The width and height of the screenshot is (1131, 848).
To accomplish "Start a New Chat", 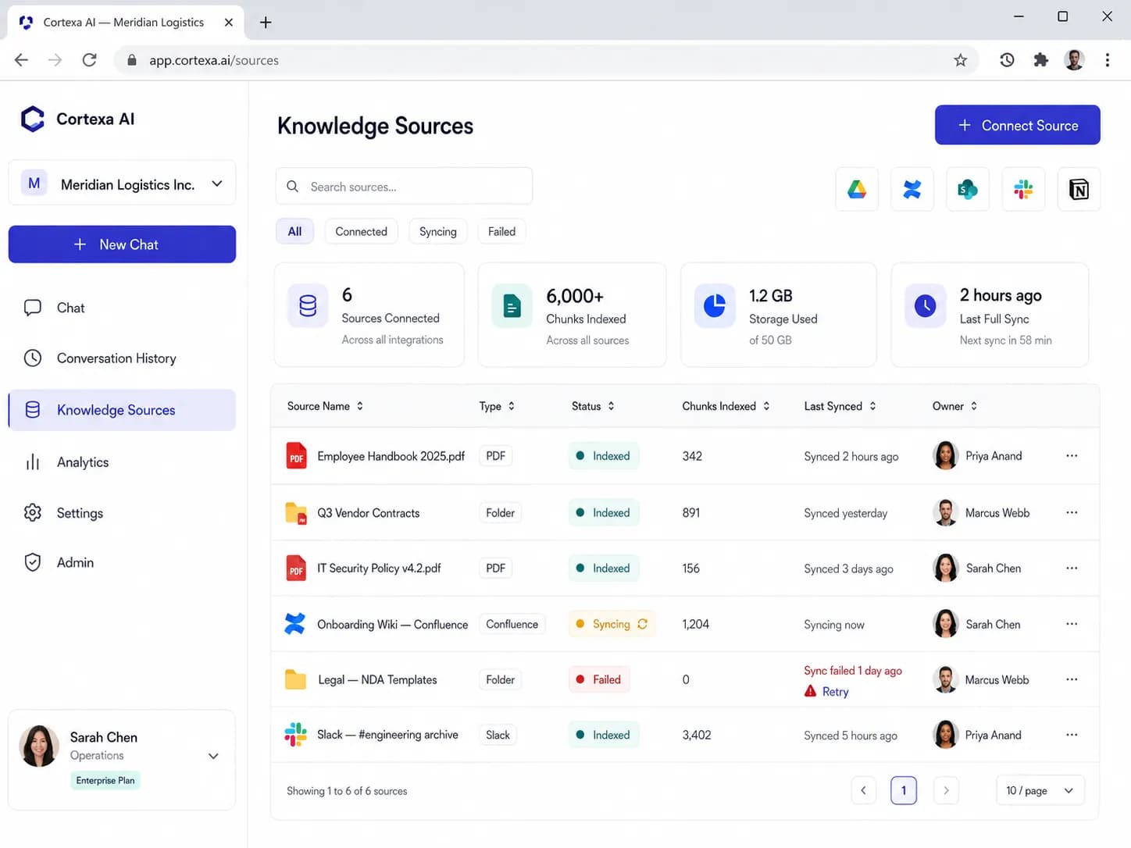I will point(122,244).
